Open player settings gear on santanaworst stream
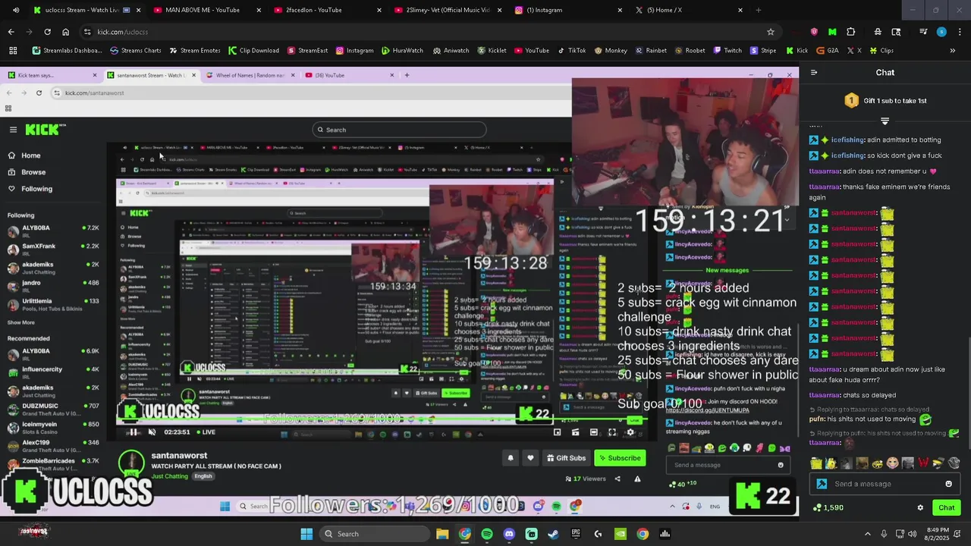Screen dimensions: 971x546 (x=630, y=432)
